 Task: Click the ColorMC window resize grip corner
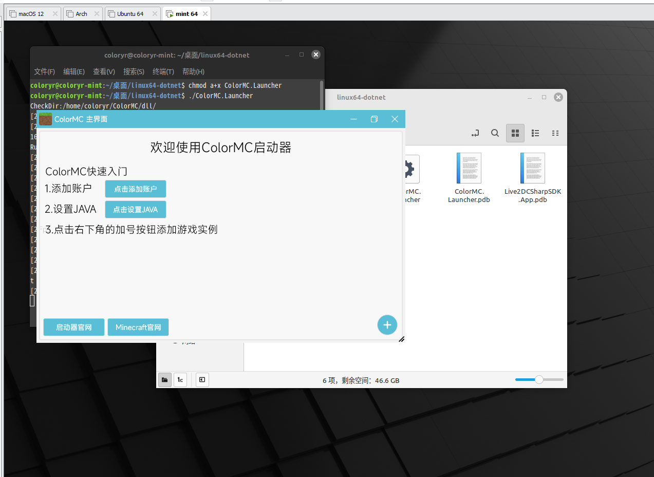[401, 339]
